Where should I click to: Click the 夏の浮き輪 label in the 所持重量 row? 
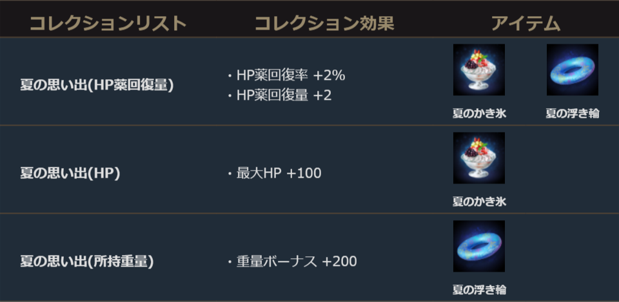click(x=478, y=290)
